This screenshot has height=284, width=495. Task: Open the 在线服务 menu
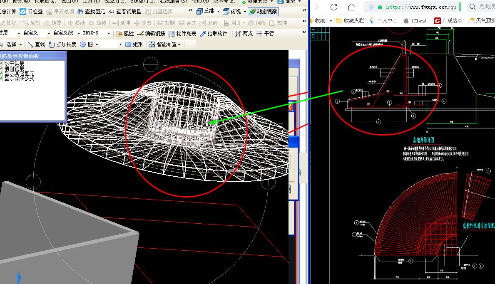[x=173, y=1]
